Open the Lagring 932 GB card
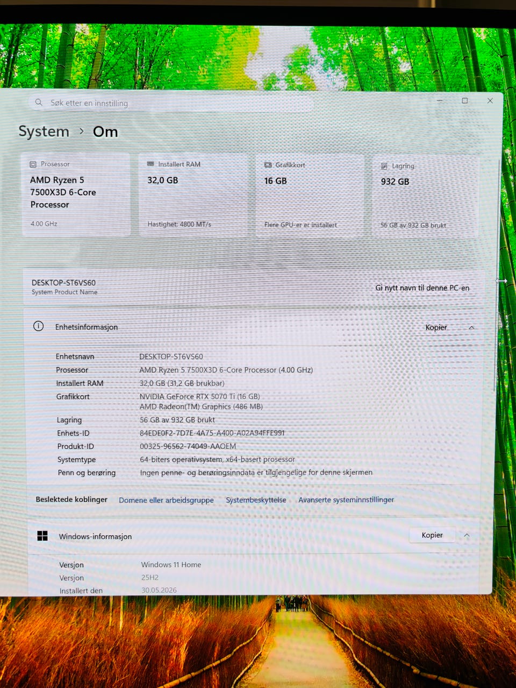 tap(425, 196)
